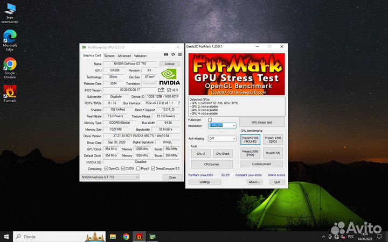This screenshot has height=242, width=388.
Task: Select Google Chrome desktop shortcut
Action: (10, 68)
